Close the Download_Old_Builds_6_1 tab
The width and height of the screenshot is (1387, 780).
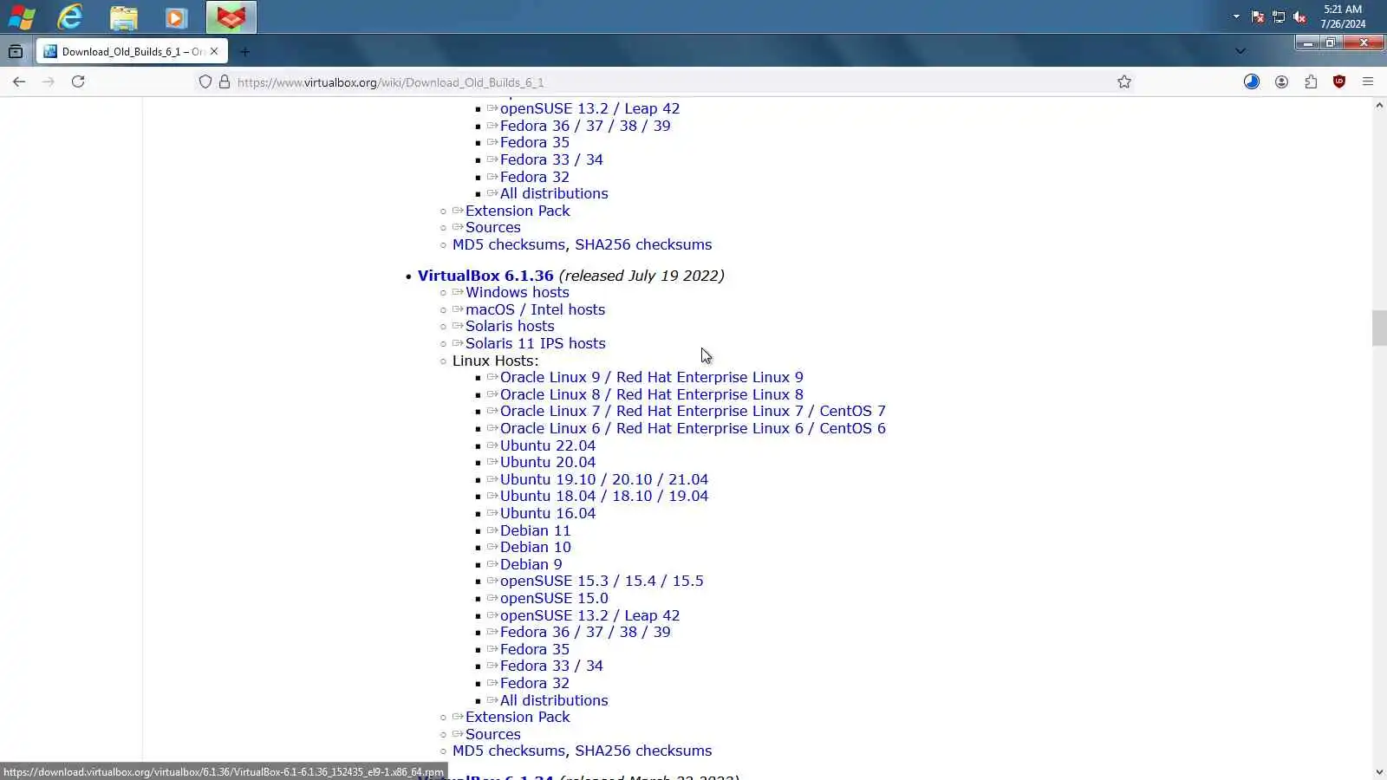(x=214, y=51)
